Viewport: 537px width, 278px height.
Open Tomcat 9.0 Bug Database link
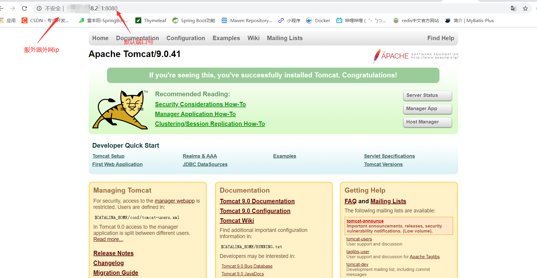247,266
